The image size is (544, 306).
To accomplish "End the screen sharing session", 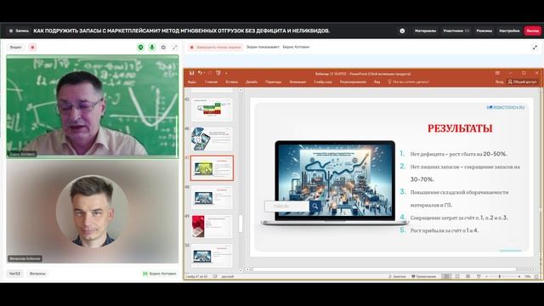I will tap(215, 48).
